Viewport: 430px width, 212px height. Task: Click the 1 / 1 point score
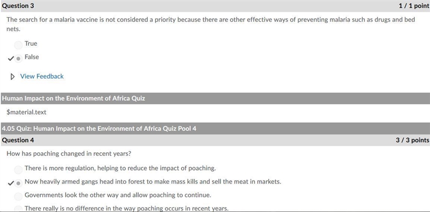click(414, 6)
